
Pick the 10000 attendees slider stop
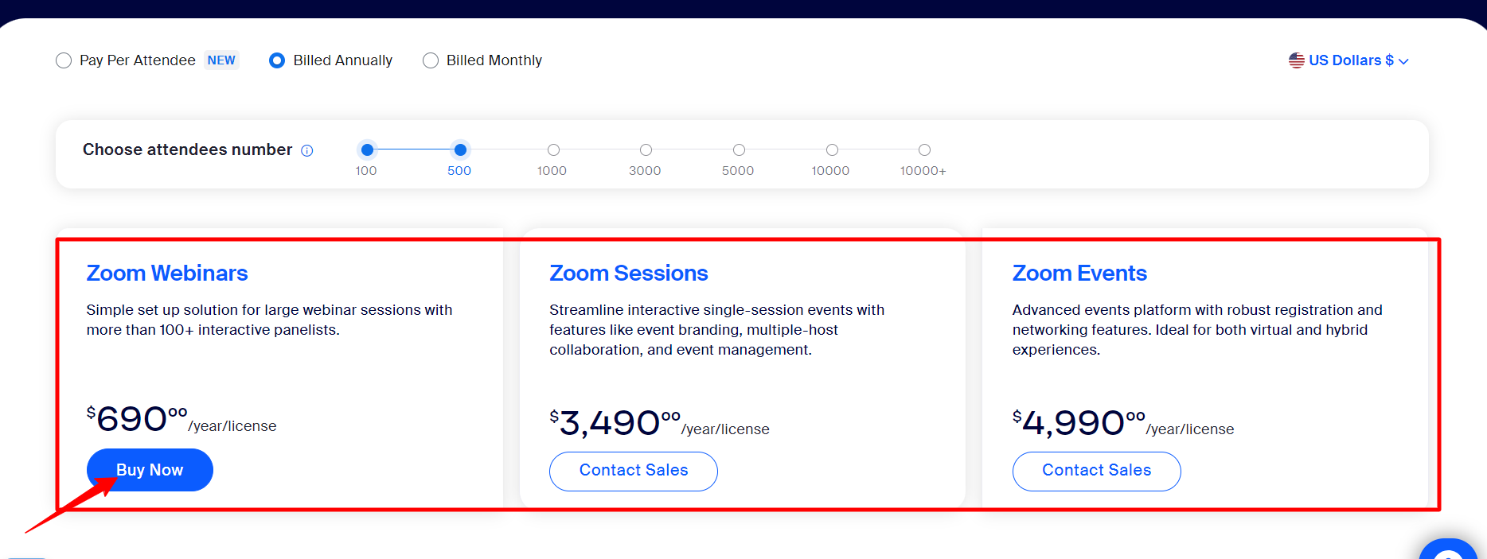point(832,149)
